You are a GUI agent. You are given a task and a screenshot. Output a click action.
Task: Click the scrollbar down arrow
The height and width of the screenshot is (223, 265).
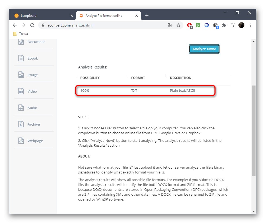[254, 212]
